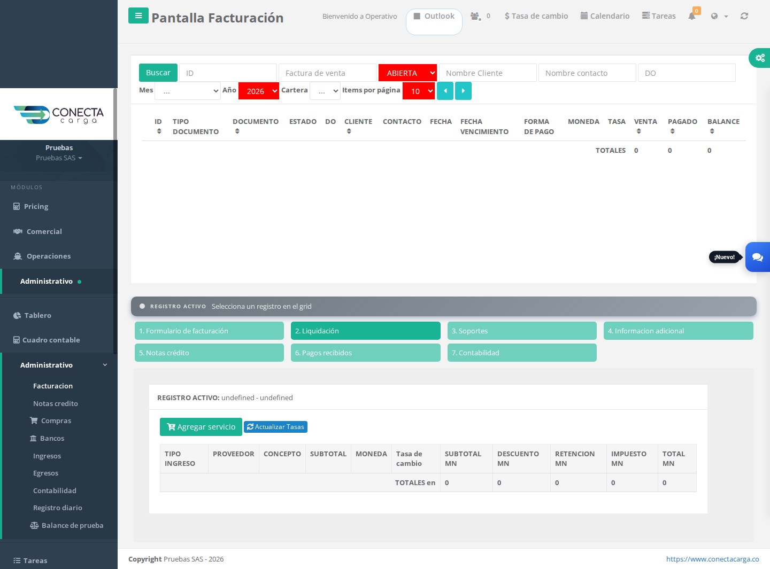Open the Outlook button in header
Viewport: 770px width, 569px height.
point(434,21)
